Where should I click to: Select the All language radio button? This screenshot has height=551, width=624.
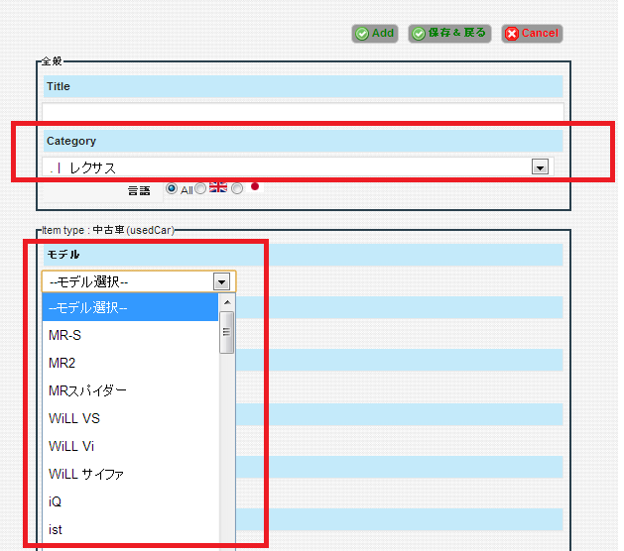pyautogui.click(x=172, y=188)
